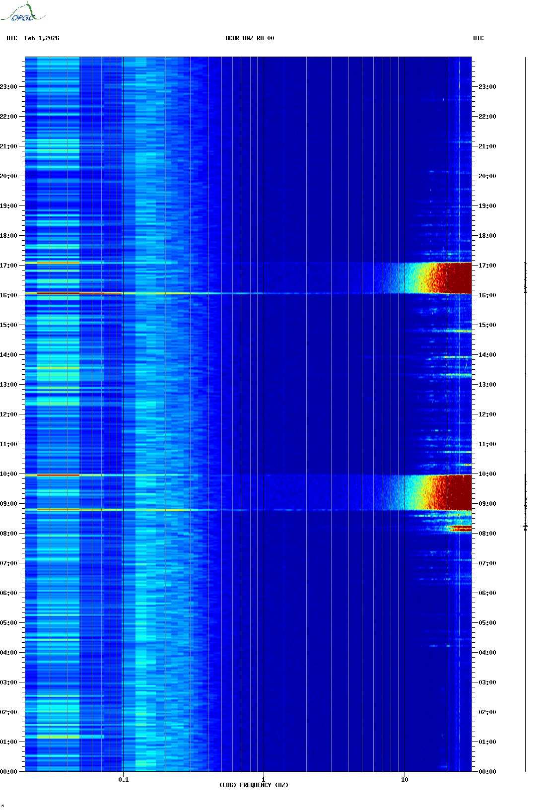547x811 pixels.
Task: Pick the '17:00' left axis label
Action: 8,266
